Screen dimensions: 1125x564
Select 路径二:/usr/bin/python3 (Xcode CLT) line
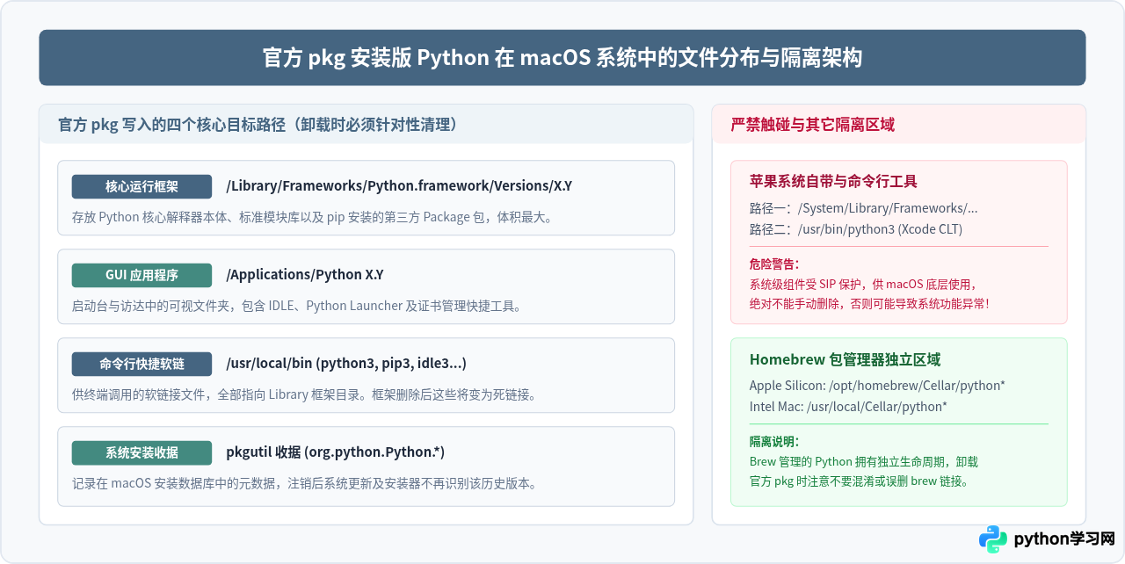pyautogui.click(x=856, y=229)
